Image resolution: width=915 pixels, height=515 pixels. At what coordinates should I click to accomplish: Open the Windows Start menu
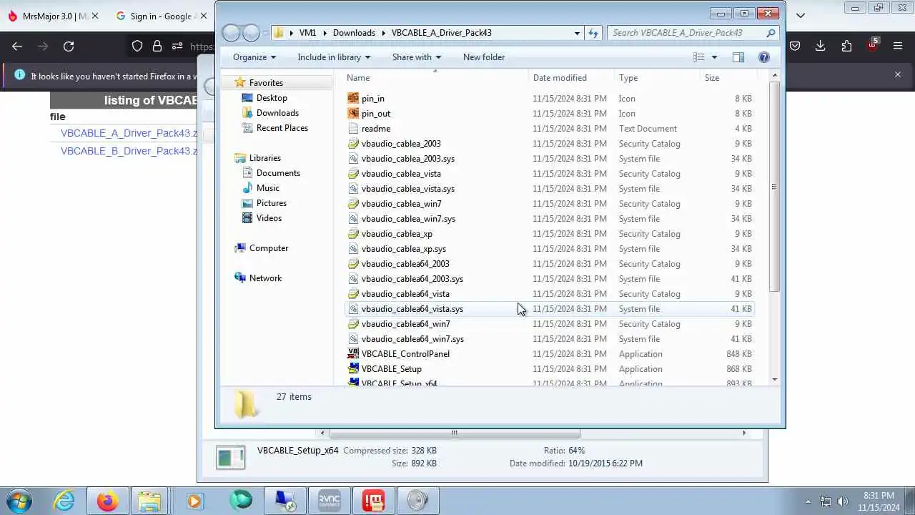[x=19, y=500]
